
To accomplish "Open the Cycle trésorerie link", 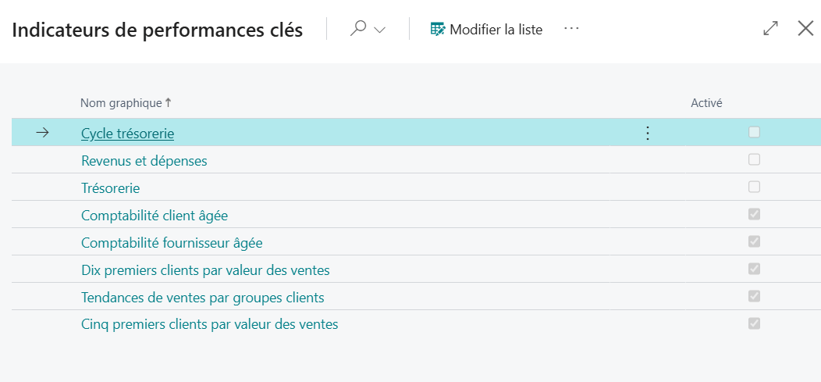I will pos(127,134).
